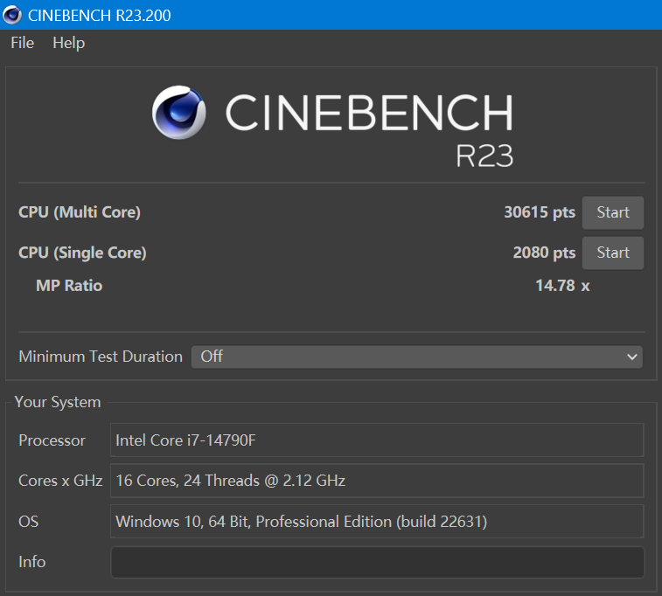Start the CPU Multi Core benchmark

pyautogui.click(x=612, y=212)
